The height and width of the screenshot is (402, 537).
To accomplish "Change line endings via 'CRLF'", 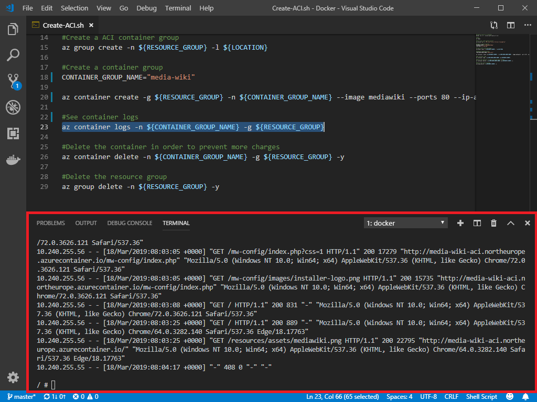I will pyautogui.click(x=452, y=397).
